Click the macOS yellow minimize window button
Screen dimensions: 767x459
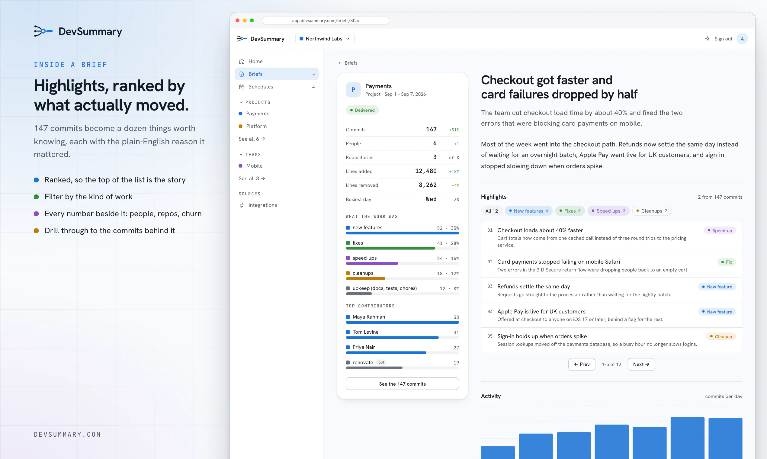(245, 21)
